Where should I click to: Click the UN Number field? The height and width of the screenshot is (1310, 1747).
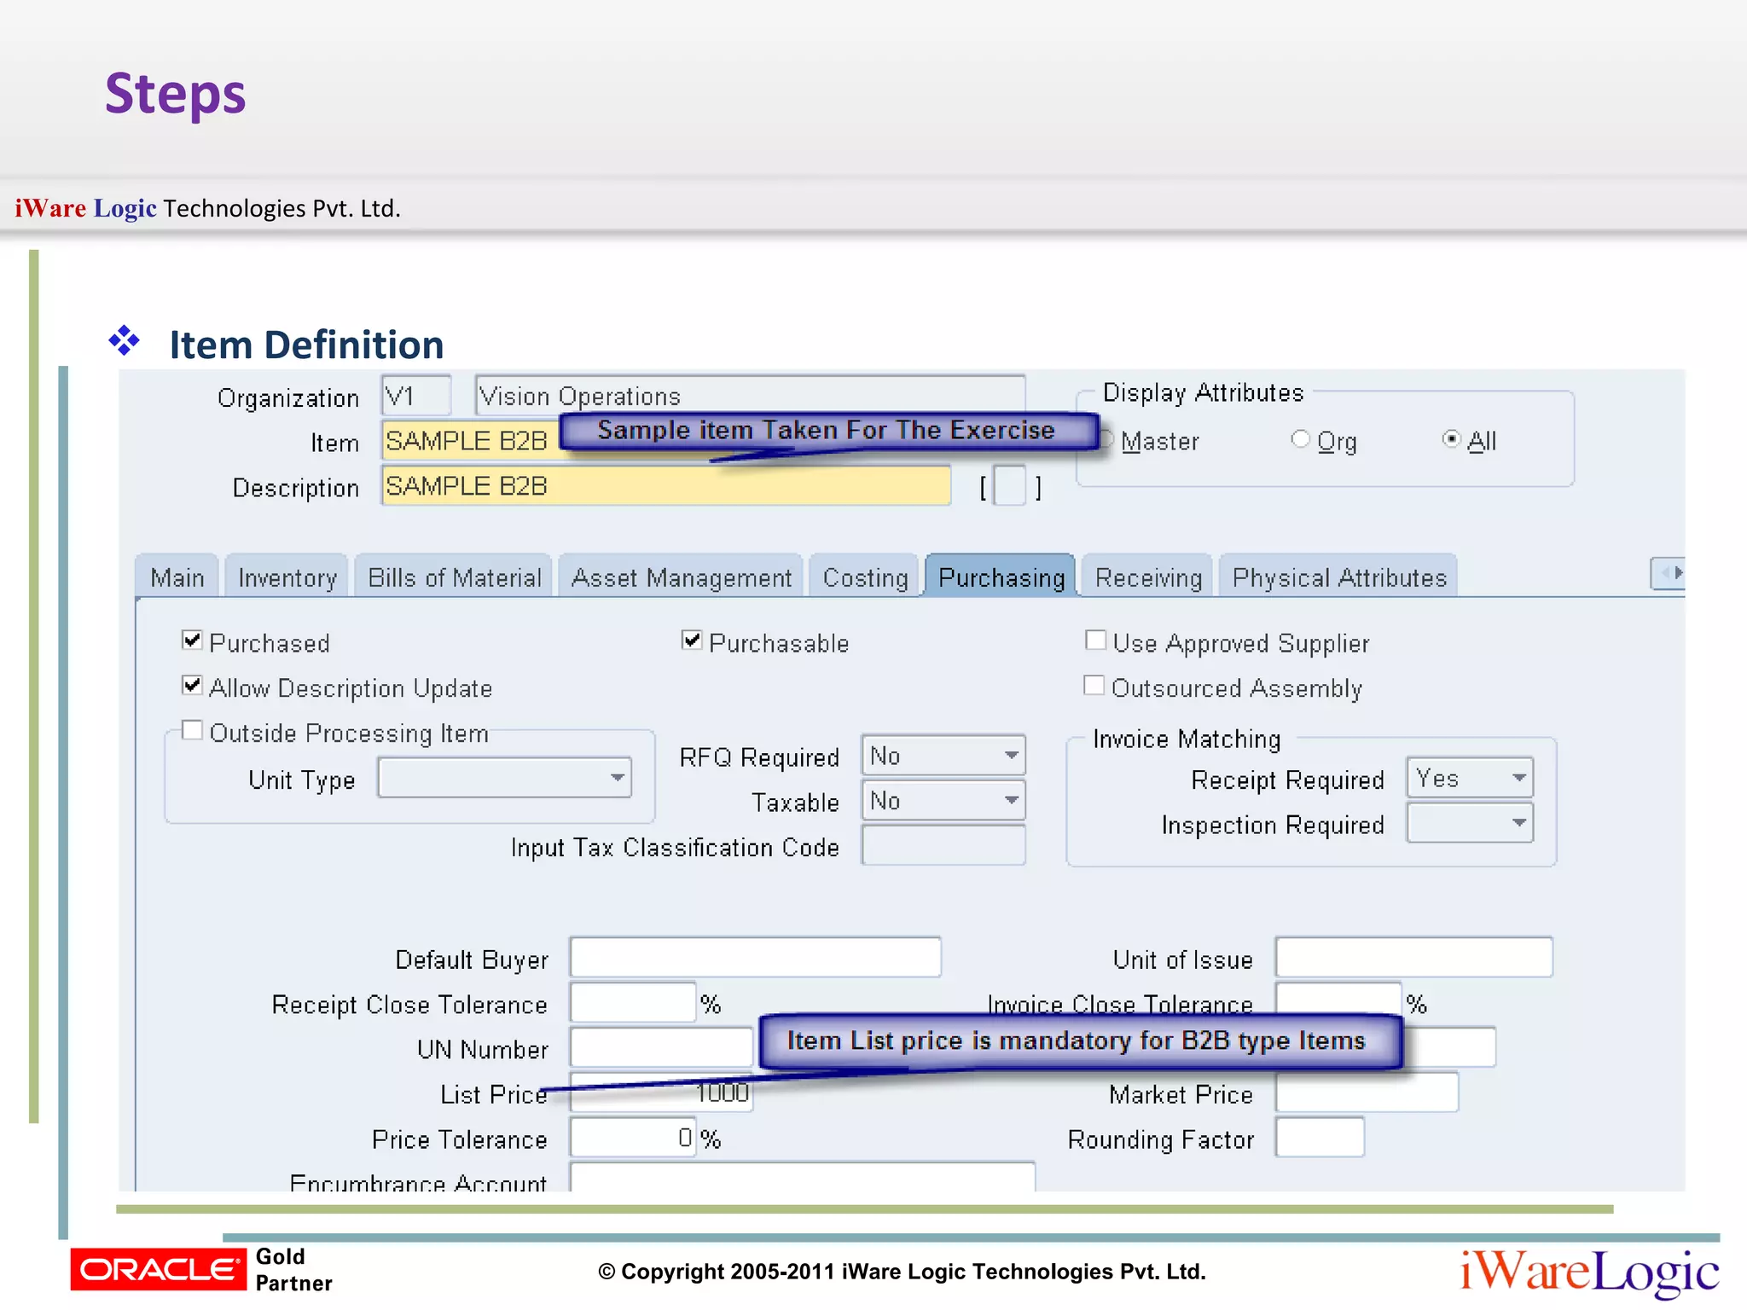point(661,1047)
